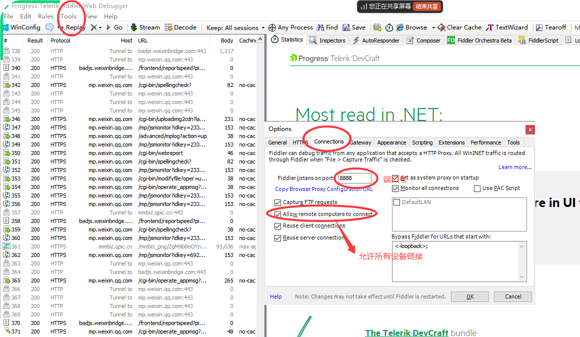Sort sessions by Protocol column header
580x337 pixels.
[x=60, y=40]
